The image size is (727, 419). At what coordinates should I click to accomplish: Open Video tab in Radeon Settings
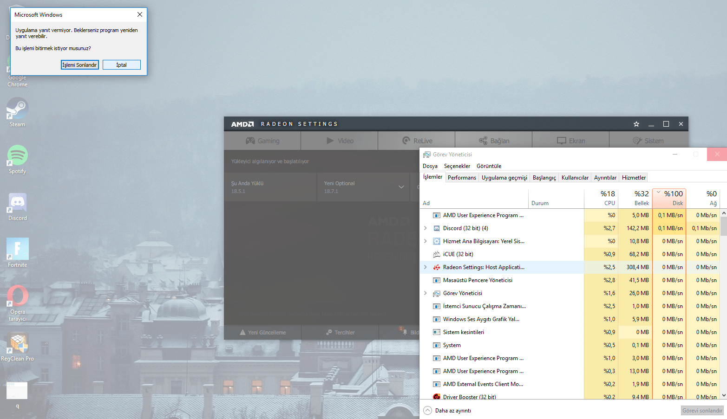click(x=340, y=141)
